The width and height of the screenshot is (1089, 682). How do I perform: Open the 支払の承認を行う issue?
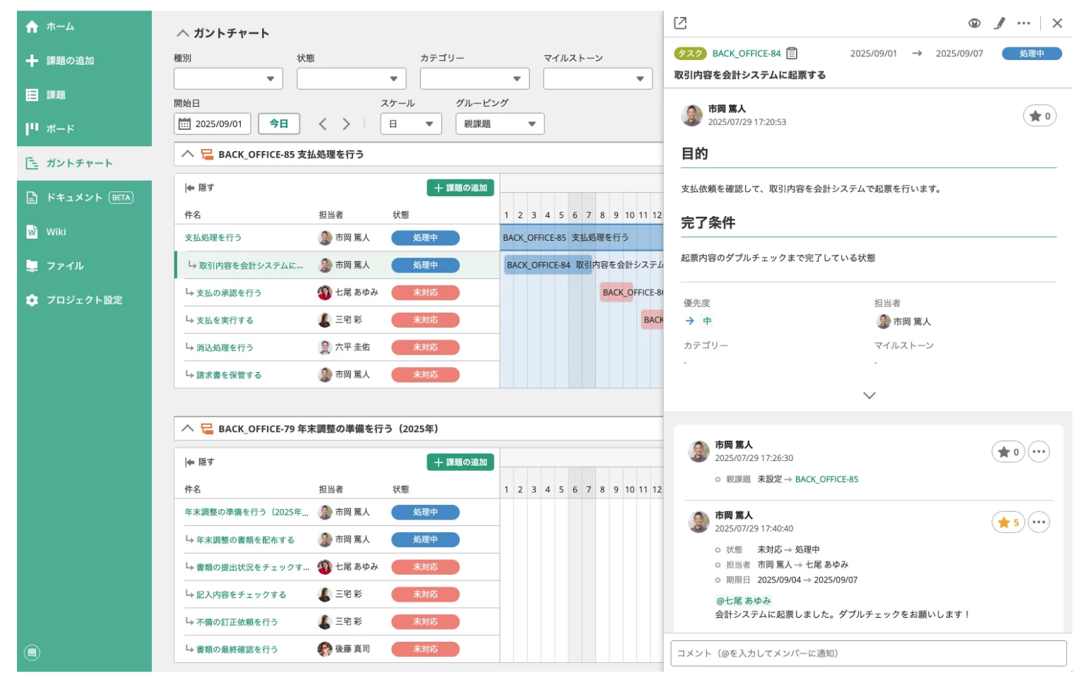click(x=229, y=293)
